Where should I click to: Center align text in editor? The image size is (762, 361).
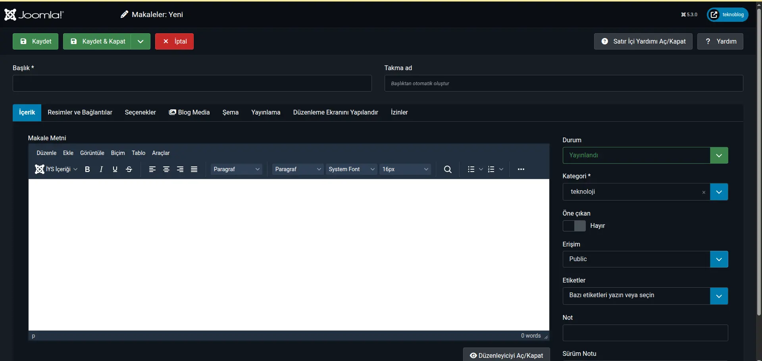[166, 169]
